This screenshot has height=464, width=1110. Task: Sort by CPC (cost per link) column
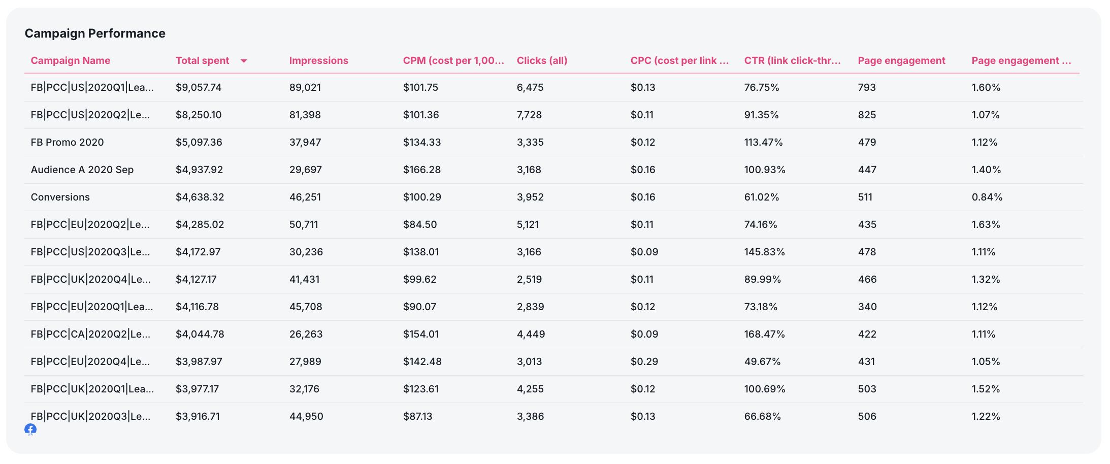[x=680, y=60]
